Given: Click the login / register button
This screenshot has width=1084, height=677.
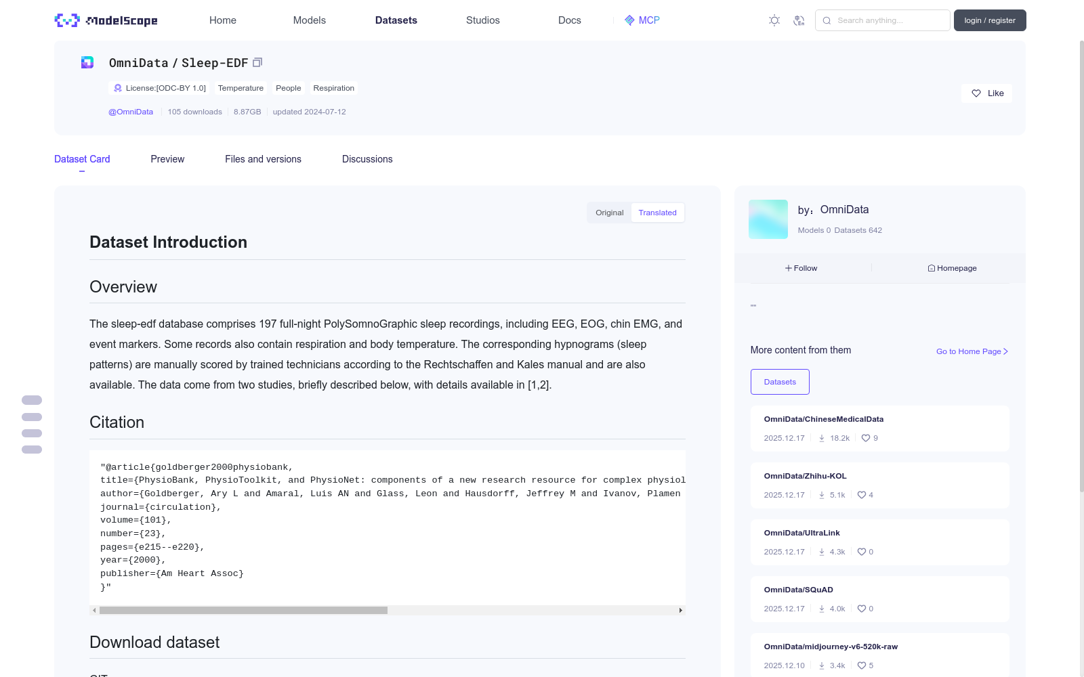Looking at the screenshot, I should tap(990, 20).
